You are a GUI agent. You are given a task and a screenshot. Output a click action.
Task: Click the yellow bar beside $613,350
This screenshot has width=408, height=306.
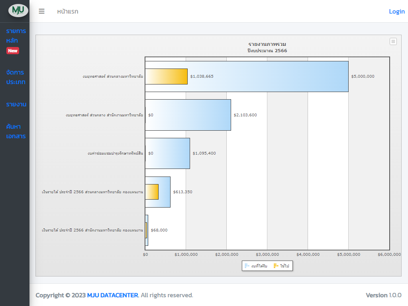(x=152, y=192)
